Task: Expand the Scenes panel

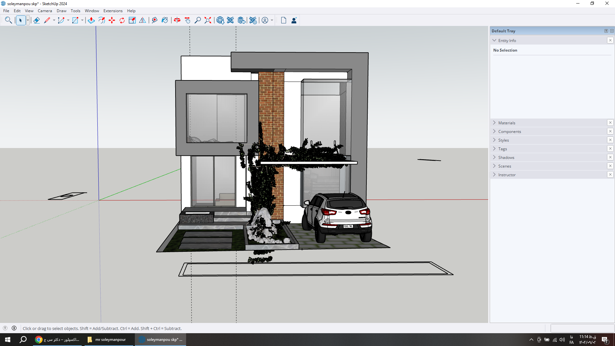Action: 494,166
